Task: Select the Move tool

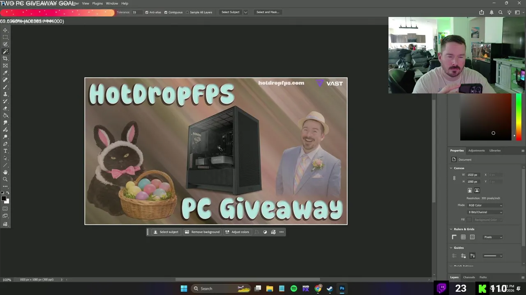Action: 5,30
